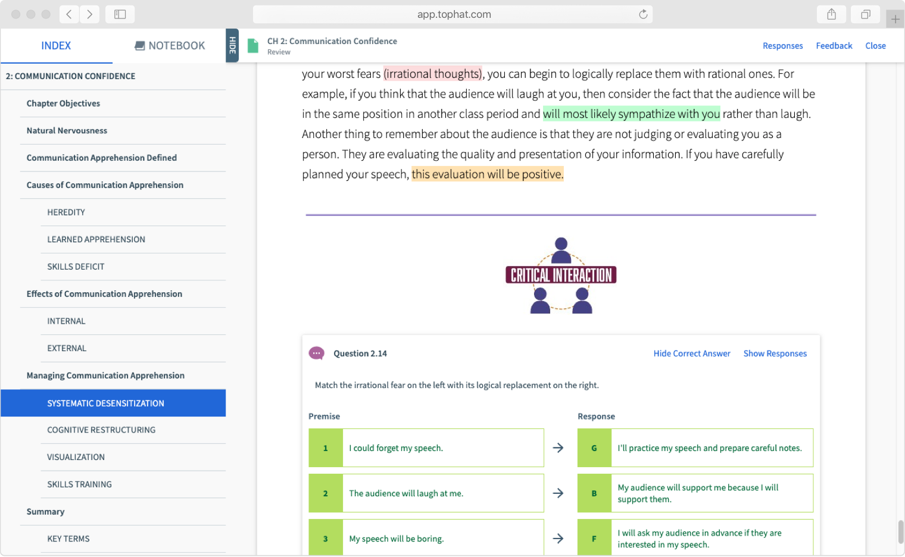Open the share icon in toolbar
The width and height of the screenshot is (905, 557).
(831, 14)
